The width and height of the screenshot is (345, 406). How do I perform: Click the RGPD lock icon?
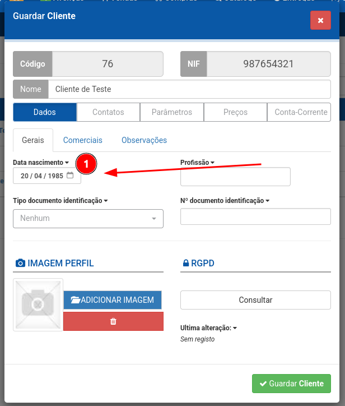[x=186, y=263]
